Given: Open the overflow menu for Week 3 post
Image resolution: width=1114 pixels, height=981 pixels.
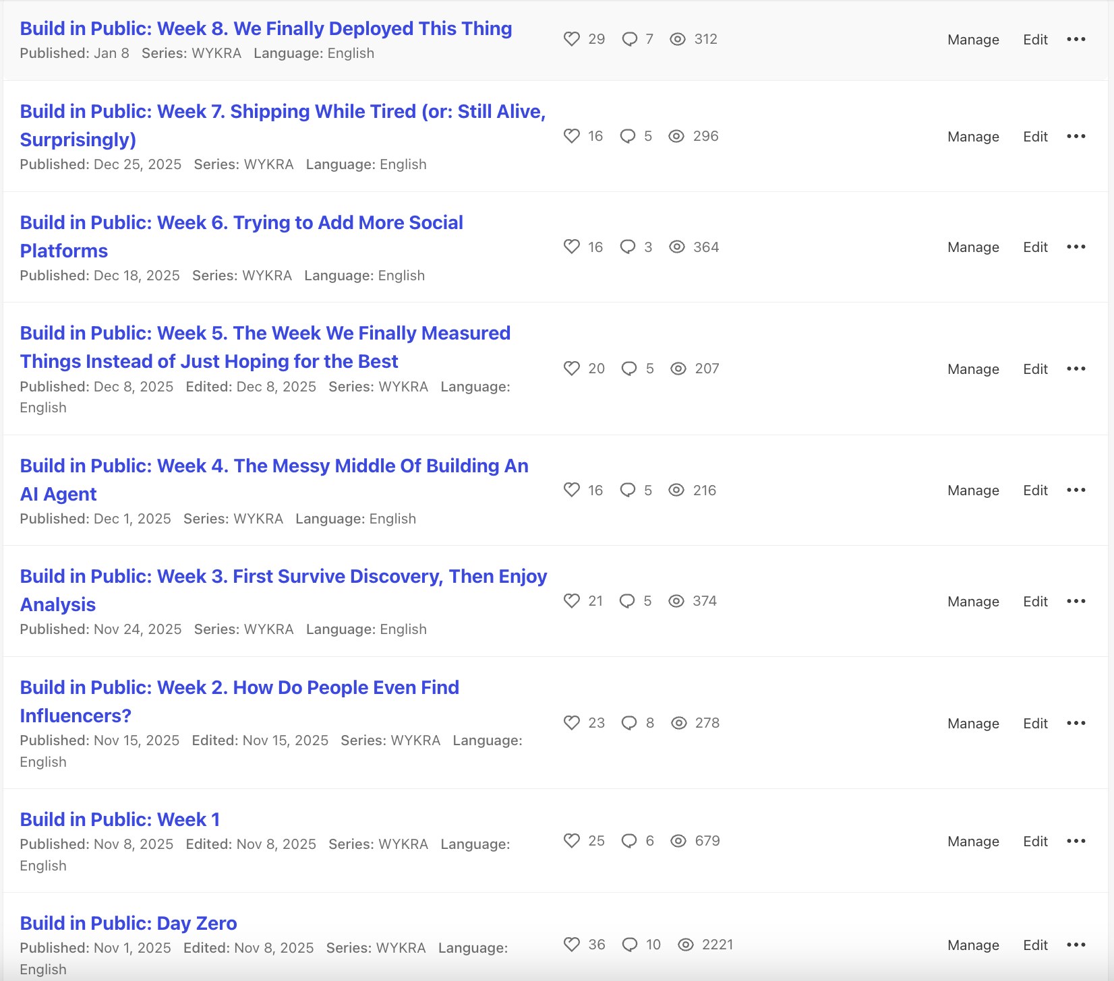Looking at the screenshot, I should pos(1076,601).
